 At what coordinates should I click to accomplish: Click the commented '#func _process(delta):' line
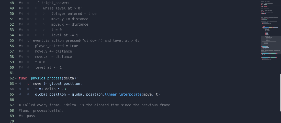point(41,111)
